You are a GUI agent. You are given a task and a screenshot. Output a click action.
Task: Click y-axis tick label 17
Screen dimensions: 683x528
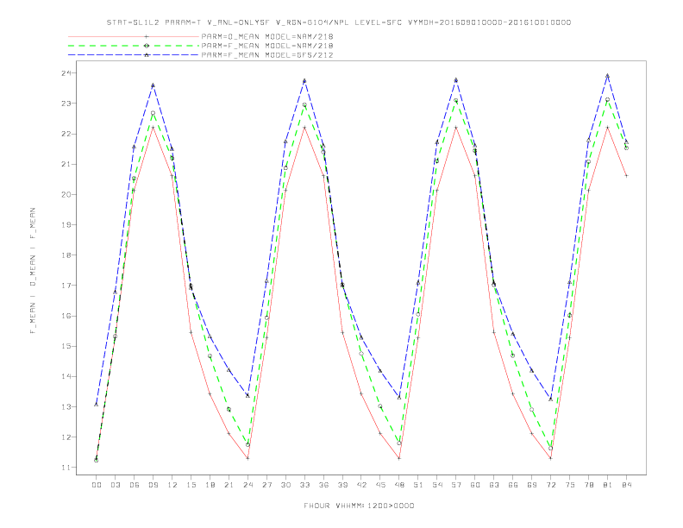pos(66,286)
